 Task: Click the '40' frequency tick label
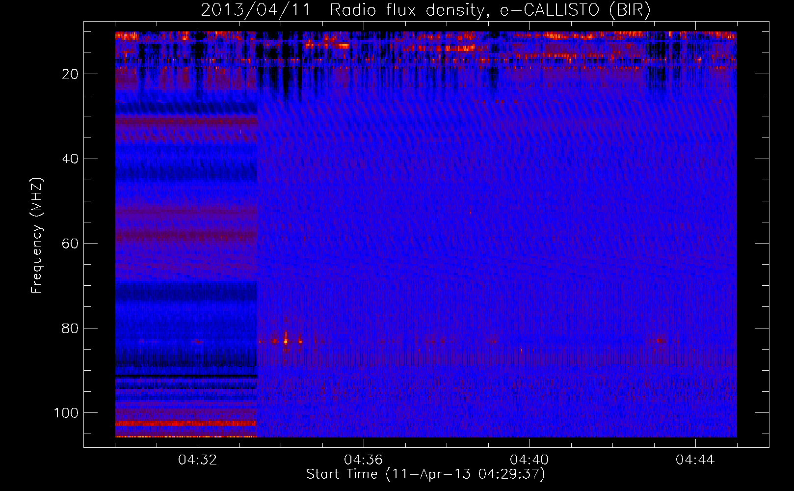tap(71, 159)
